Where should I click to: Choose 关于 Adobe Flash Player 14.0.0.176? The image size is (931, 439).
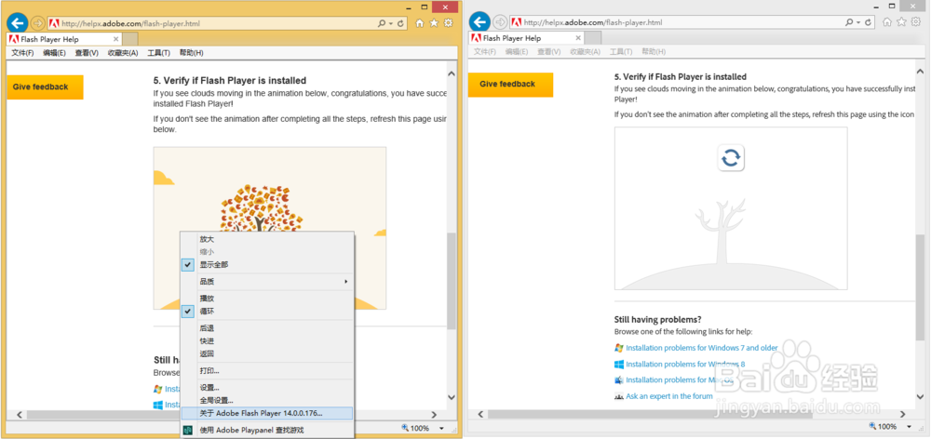click(x=266, y=413)
